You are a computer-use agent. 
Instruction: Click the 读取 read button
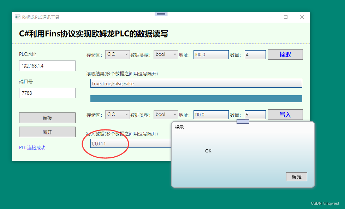[x=285, y=54]
